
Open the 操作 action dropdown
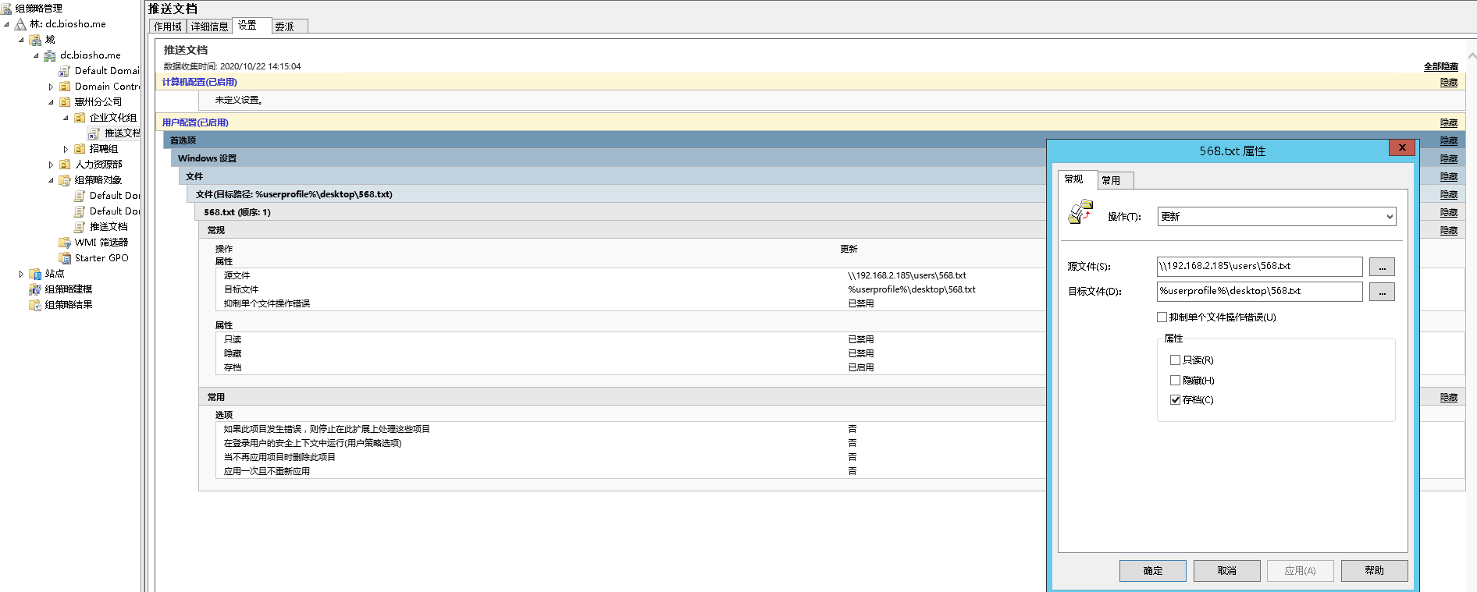pos(1276,217)
